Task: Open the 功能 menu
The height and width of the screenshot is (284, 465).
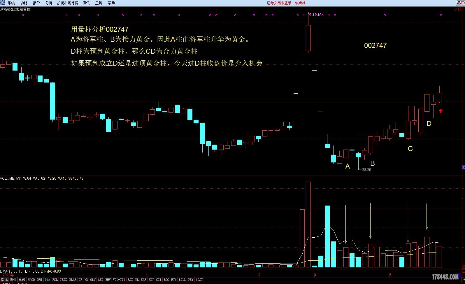Action: pyautogui.click(x=24, y=3)
